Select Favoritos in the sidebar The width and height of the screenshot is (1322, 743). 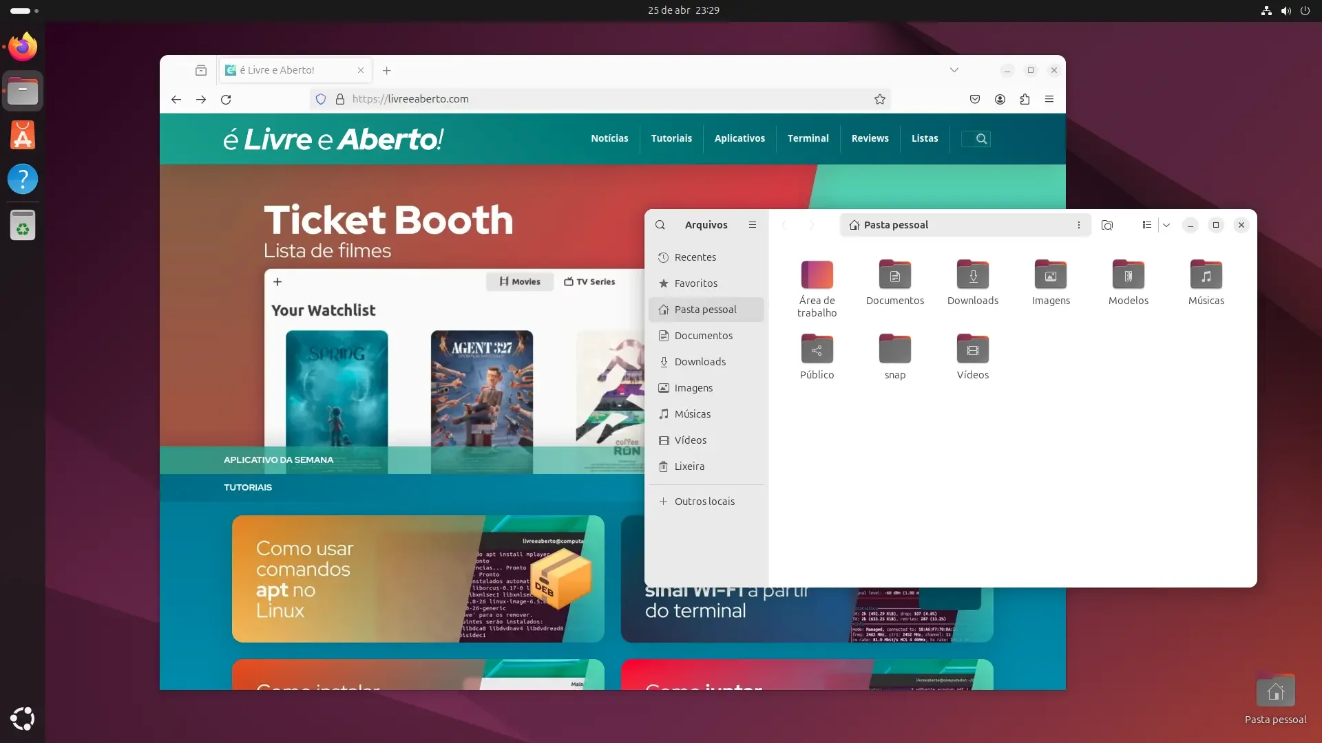(706, 283)
